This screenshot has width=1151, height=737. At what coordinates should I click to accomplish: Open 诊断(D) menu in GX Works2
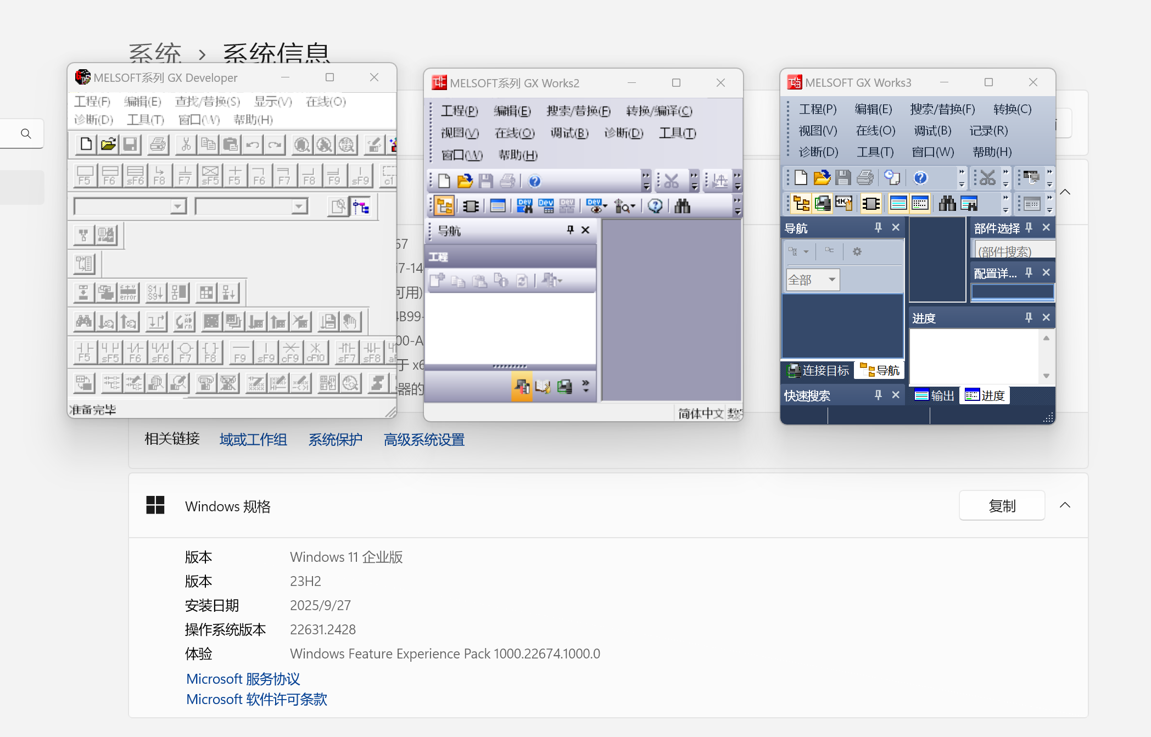(623, 133)
